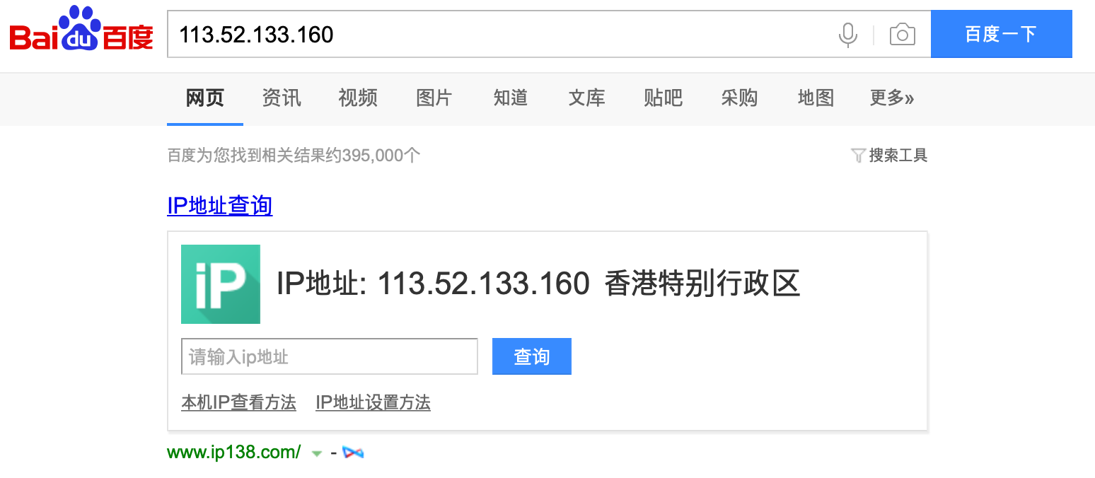The height and width of the screenshot is (478, 1095).
Task: Click the 查询 button
Action: pyautogui.click(x=532, y=356)
